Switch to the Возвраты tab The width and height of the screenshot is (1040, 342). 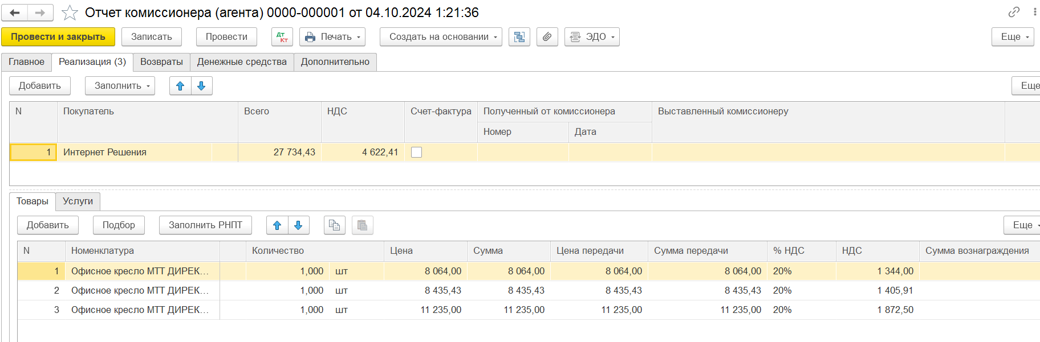pyautogui.click(x=161, y=62)
